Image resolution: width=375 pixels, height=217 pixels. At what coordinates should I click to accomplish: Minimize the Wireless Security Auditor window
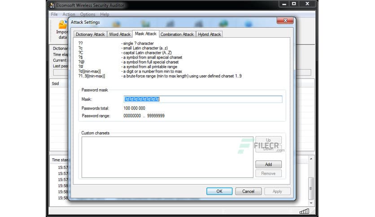(284, 4)
